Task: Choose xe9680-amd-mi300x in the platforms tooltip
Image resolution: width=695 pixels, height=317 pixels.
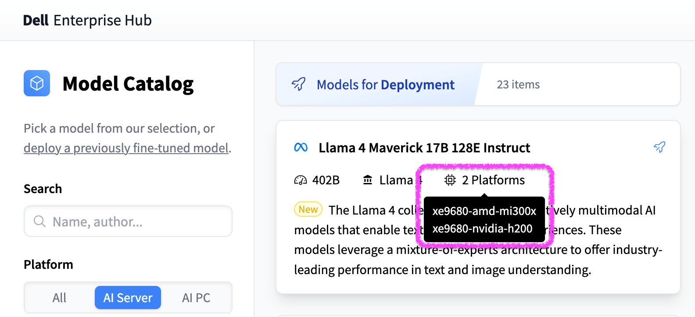Action: pos(484,211)
